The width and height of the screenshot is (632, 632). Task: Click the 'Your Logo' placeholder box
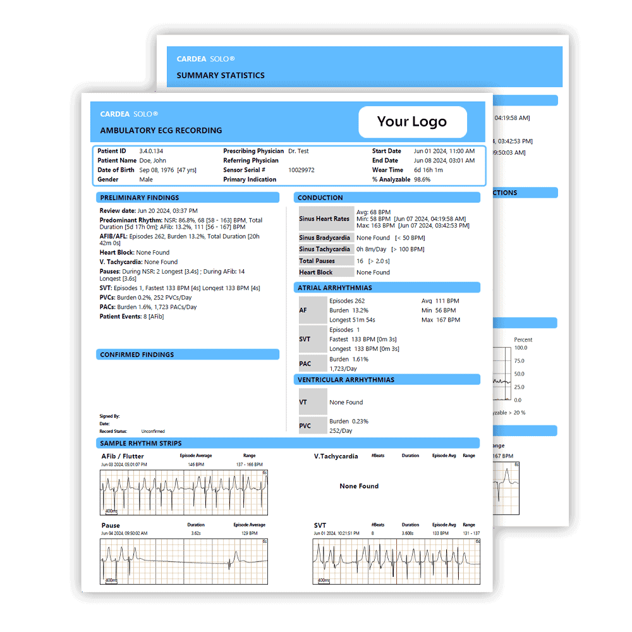point(412,122)
